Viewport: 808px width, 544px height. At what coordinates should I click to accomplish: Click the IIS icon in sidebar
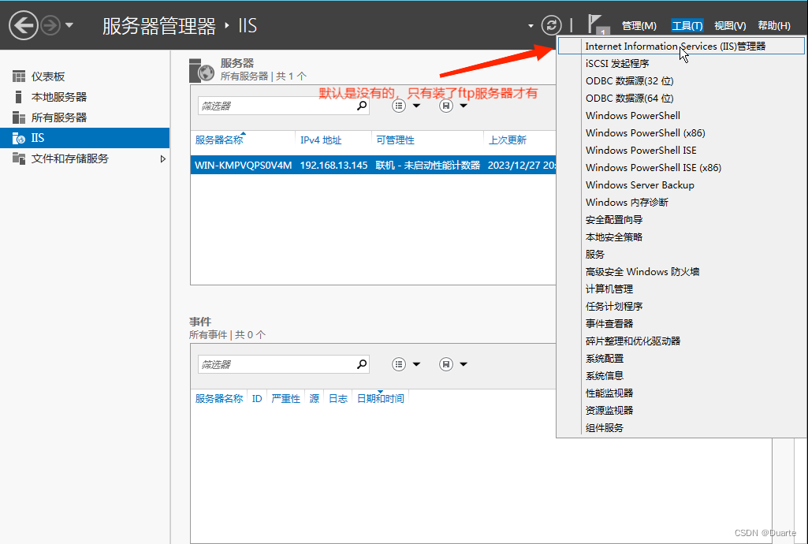coord(19,138)
